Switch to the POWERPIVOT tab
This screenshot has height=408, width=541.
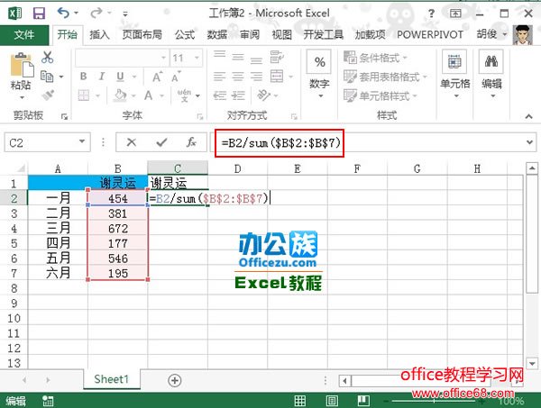pos(430,34)
